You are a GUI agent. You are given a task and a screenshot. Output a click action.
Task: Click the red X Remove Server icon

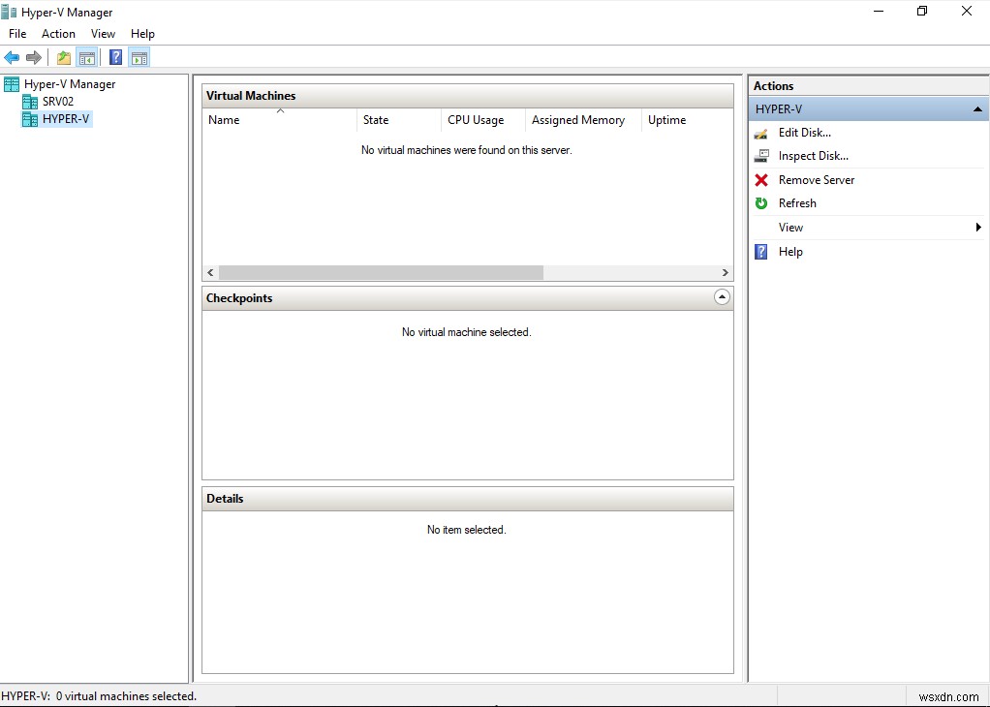pyautogui.click(x=761, y=180)
